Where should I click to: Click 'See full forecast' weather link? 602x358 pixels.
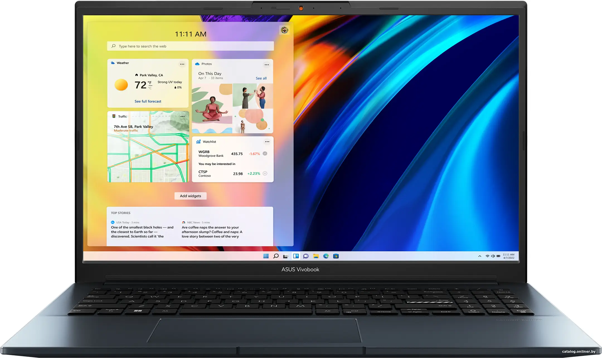tap(148, 101)
